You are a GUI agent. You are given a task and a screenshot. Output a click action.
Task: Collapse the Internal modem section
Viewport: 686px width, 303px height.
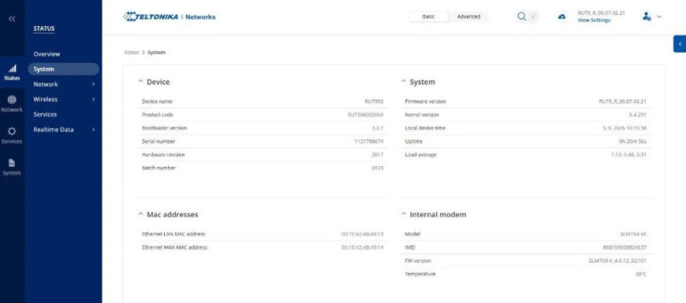click(404, 214)
